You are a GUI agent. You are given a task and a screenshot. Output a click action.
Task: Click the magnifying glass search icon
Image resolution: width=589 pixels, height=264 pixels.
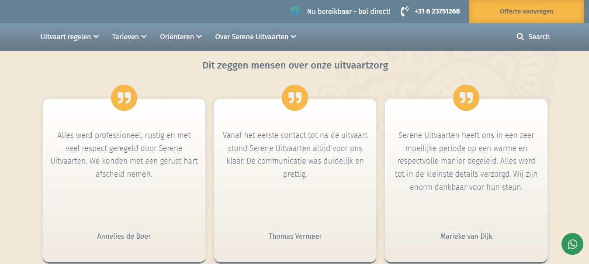point(520,37)
